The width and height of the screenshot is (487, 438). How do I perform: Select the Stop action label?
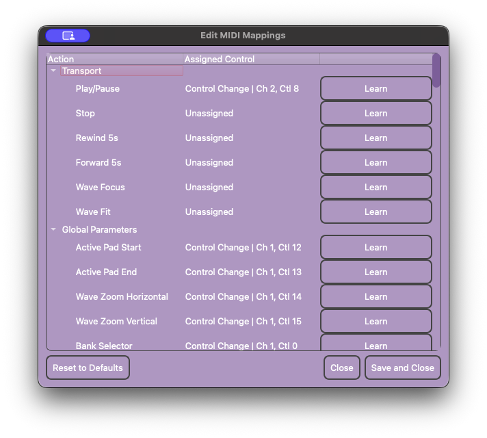coord(85,113)
